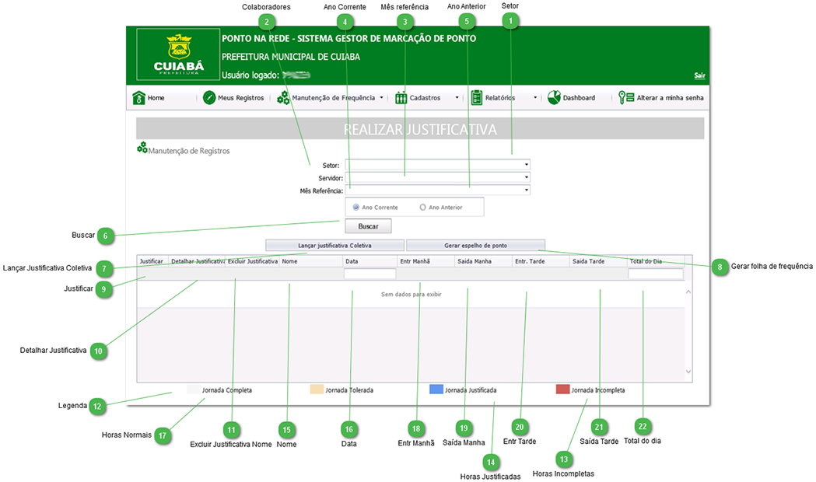Open the Servidor dropdown

pyautogui.click(x=527, y=177)
